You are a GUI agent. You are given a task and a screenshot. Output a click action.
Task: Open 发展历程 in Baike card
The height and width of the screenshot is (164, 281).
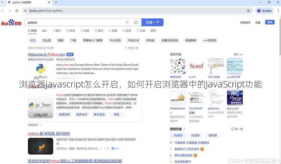[x=64, y=114]
